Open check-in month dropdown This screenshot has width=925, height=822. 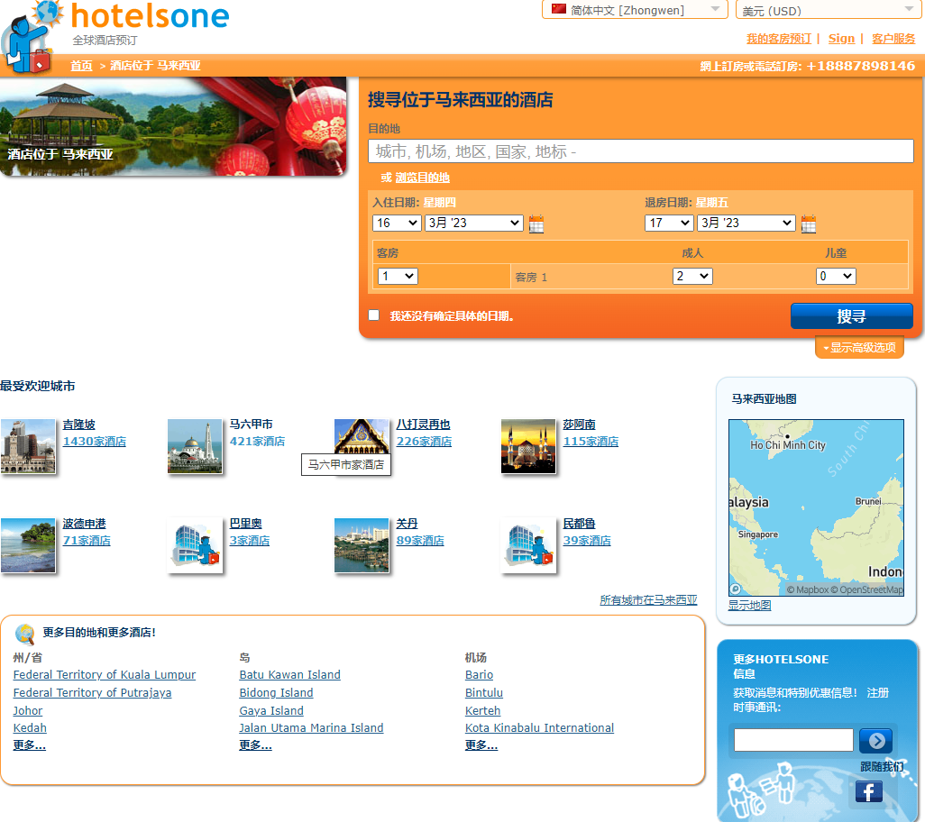(x=473, y=223)
